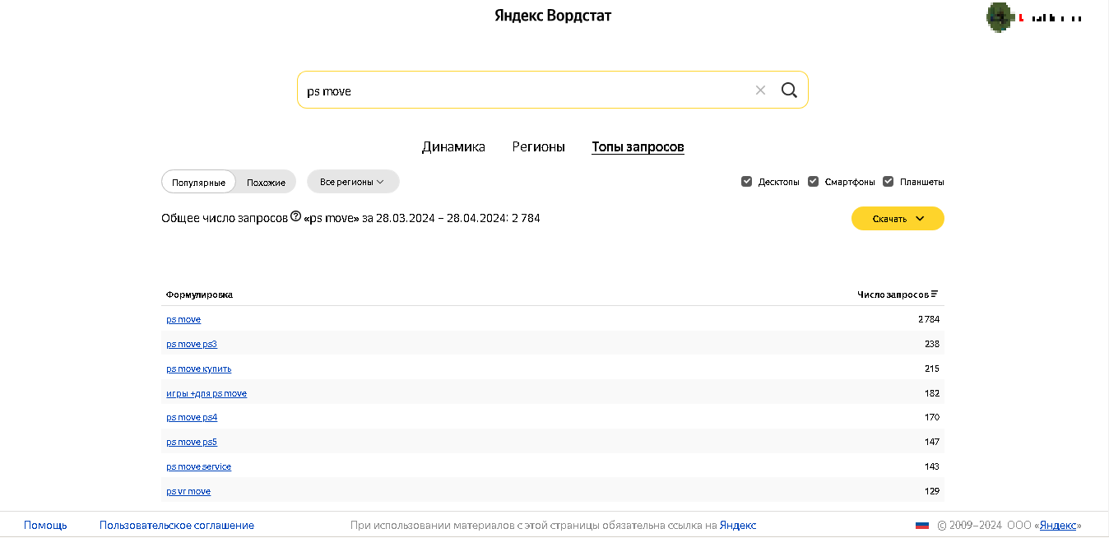The width and height of the screenshot is (1109, 538).
Task: Open the 'ps move ps5' query link
Action: point(192,442)
